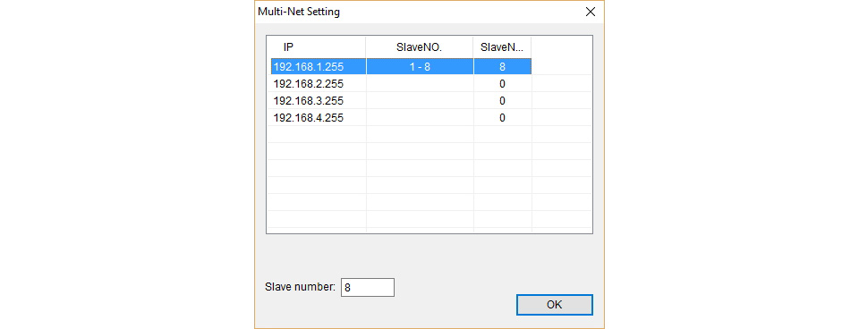Click slave count 0 for 192.168.2.255
Screen dimensions: 859x329
tap(502, 84)
